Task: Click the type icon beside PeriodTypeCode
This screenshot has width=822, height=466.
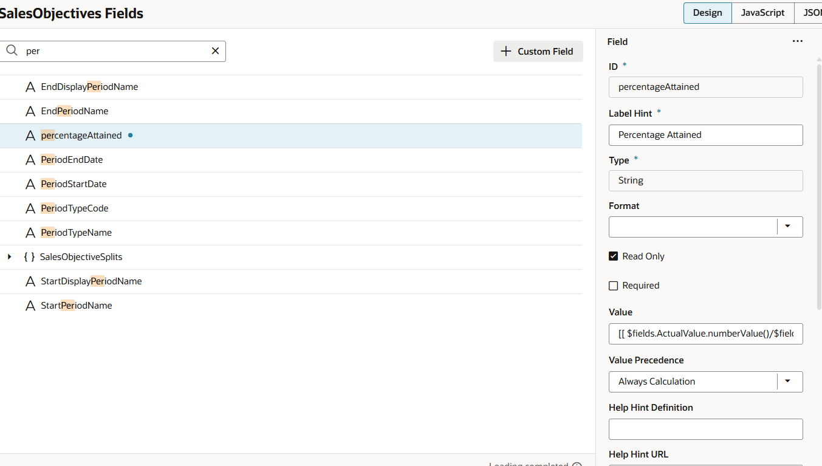Action: (x=30, y=208)
